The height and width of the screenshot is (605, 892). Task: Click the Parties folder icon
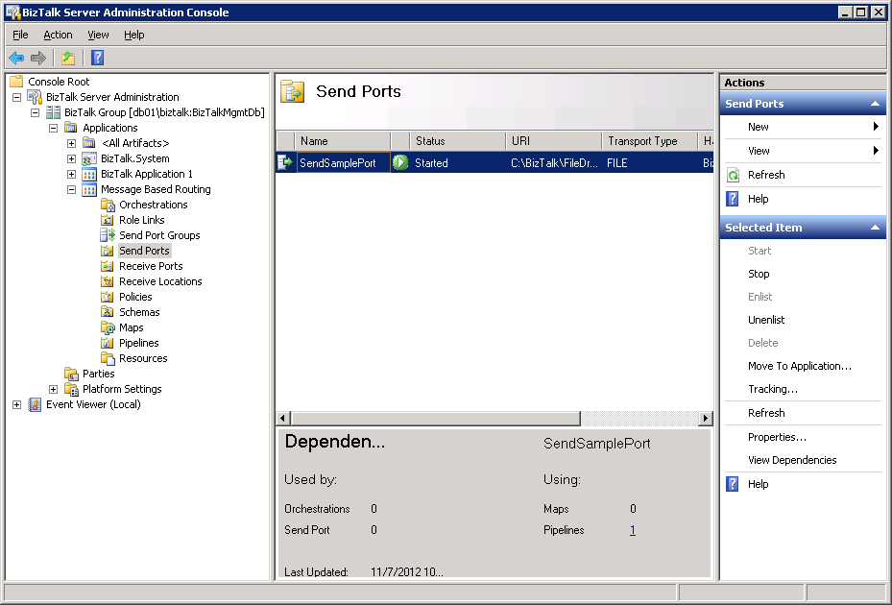[71, 374]
